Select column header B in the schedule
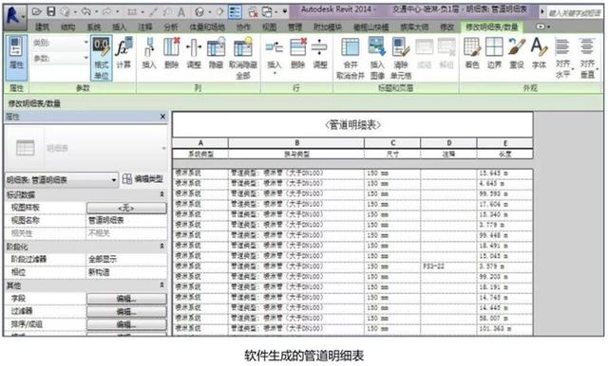 click(296, 143)
